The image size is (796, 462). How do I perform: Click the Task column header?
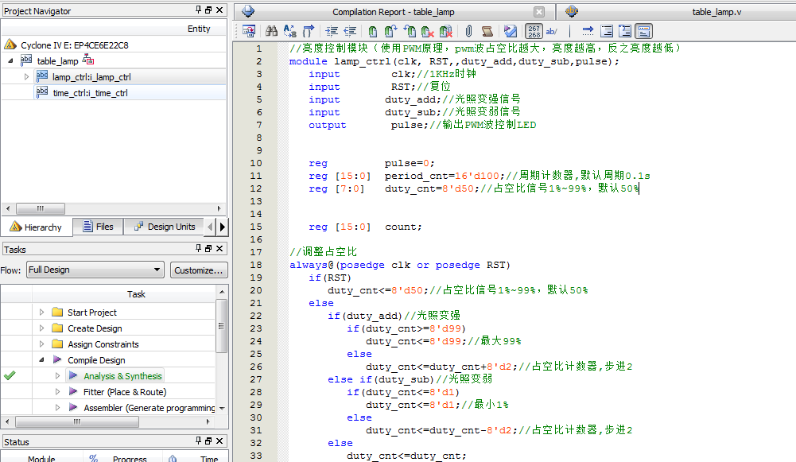point(136,294)
